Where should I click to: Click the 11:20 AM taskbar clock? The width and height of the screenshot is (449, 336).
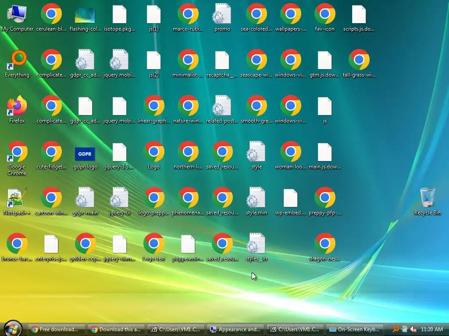(432, 329)
